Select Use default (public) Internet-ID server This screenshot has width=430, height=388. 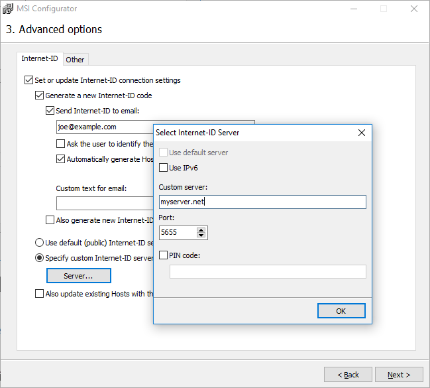pyautogui.click(x=40, y=243)
